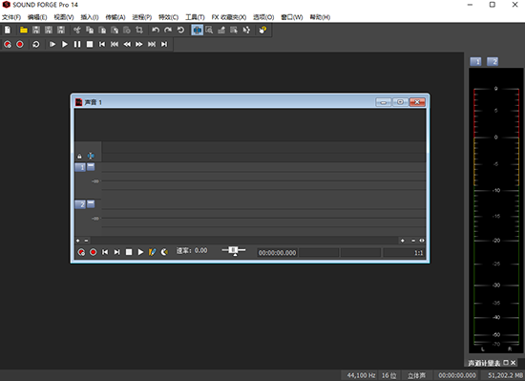Screen dimensions: 525x381
Task: Zoom in level with bottom-left plus button
Action: coord(78,241)
